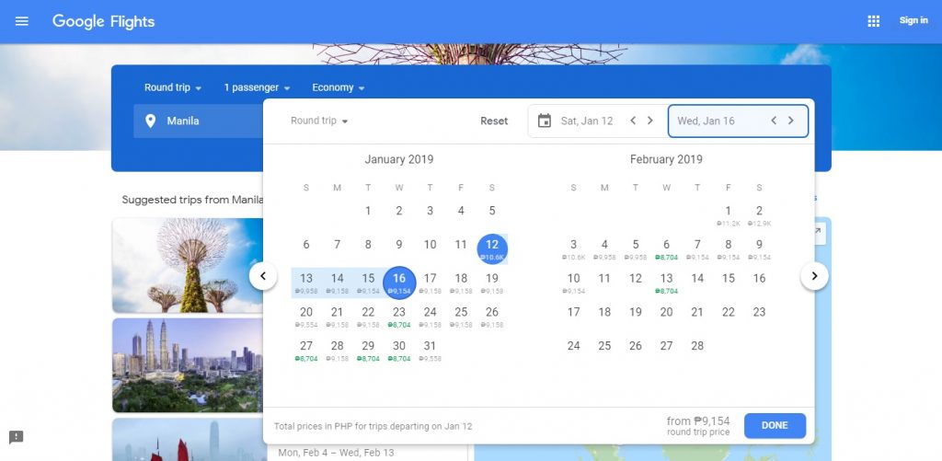
Task: Select February 10 in calendar
Action: [x=574, y=282]
